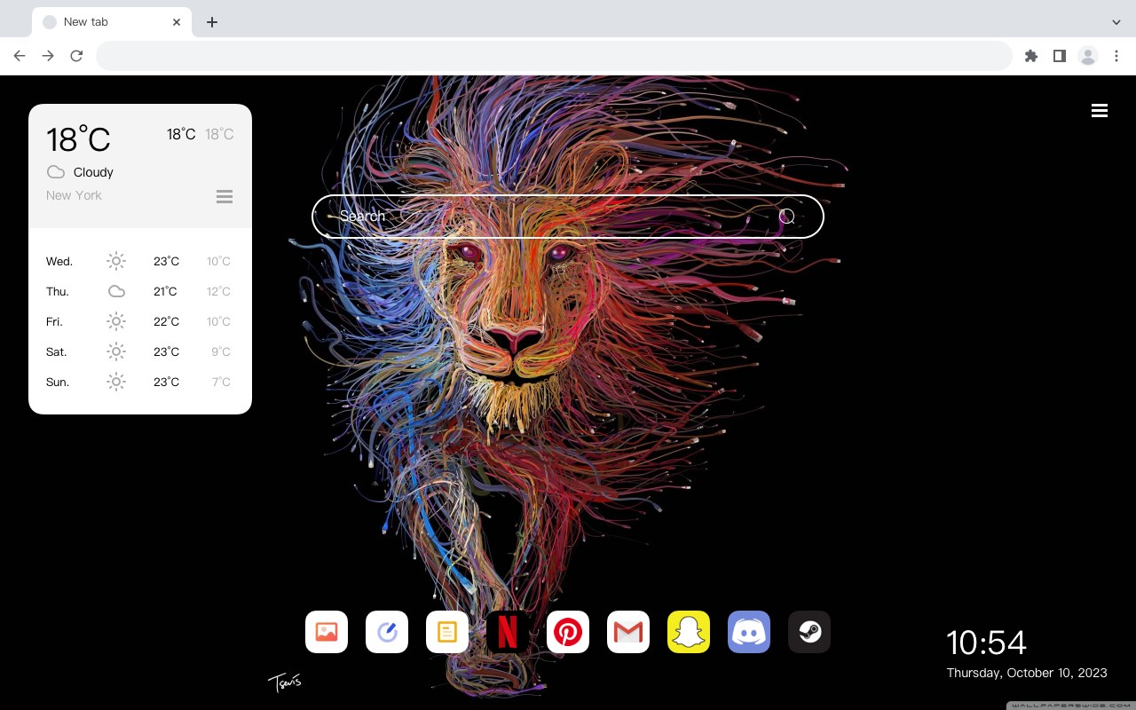
Task: Open the yellow notes shortcut
Action: point(447,632)
